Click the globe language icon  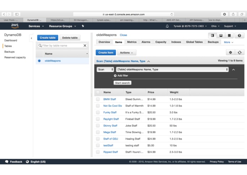click(x=27, y=162)
